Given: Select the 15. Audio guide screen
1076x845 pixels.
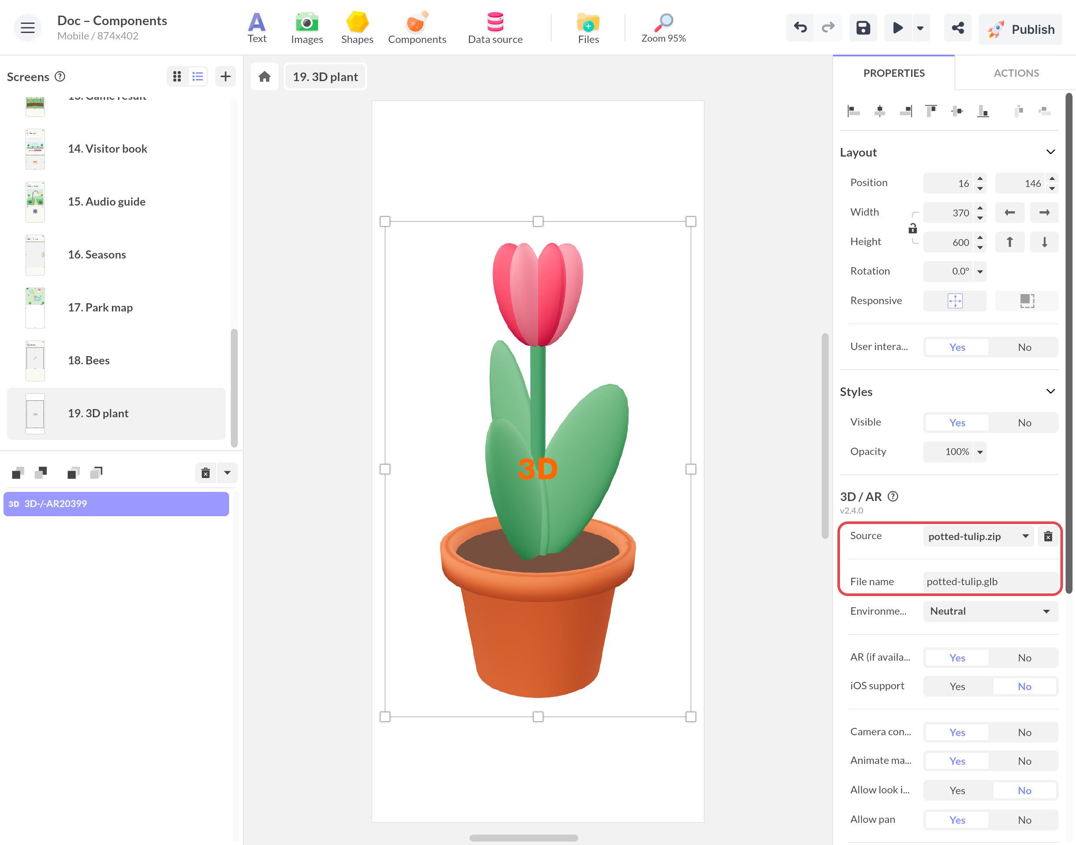Looking at the screenshot, I should [x=116, y=202].
